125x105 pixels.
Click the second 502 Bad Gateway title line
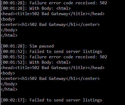click(x=52, y=68)
